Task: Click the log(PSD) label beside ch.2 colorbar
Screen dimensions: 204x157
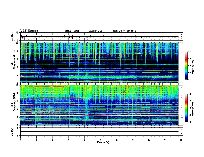Action: (x=193, y=109)
